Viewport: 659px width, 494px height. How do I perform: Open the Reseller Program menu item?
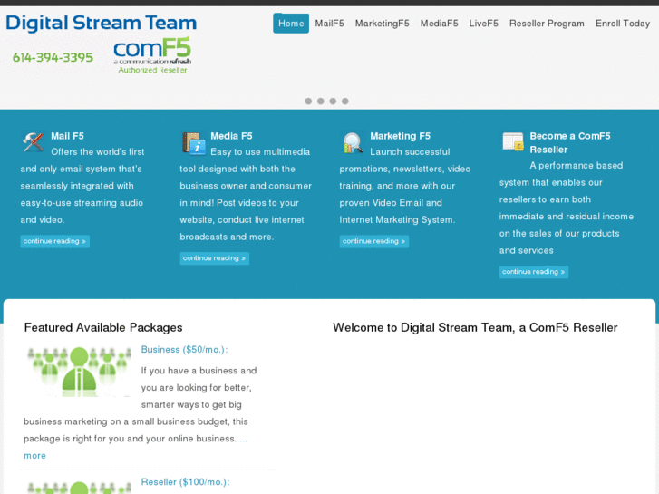[x=547, y=24]
